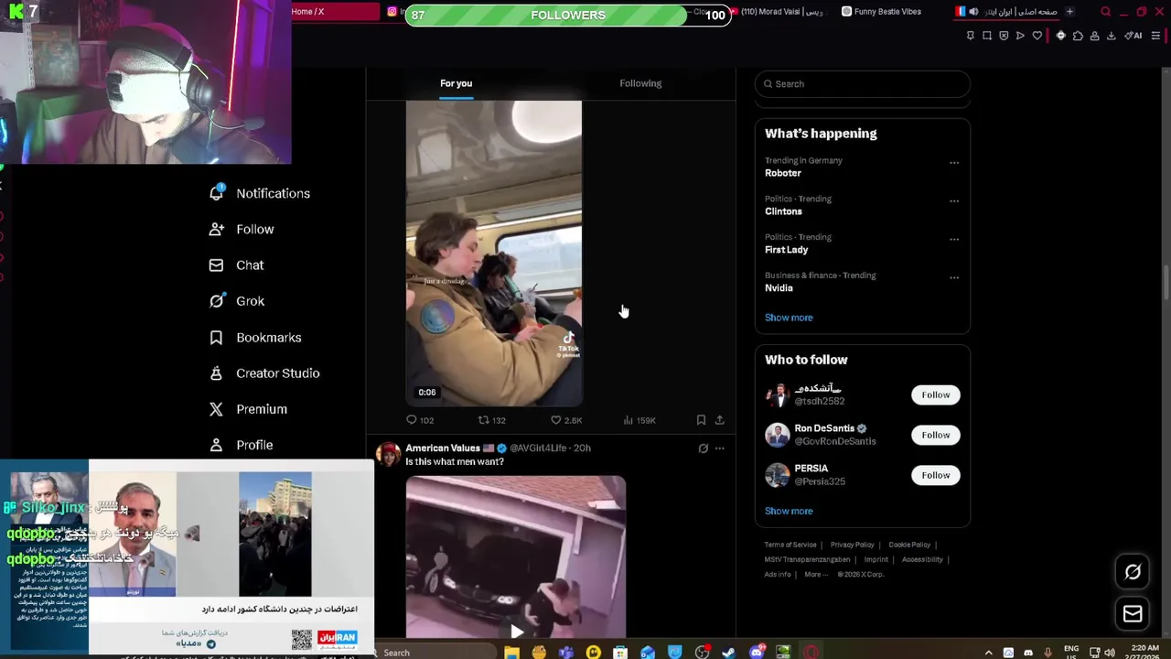Viewport: 1171px width, 659px height.
Task: Expand the footer More links menu
Action: tap(816, 575)
